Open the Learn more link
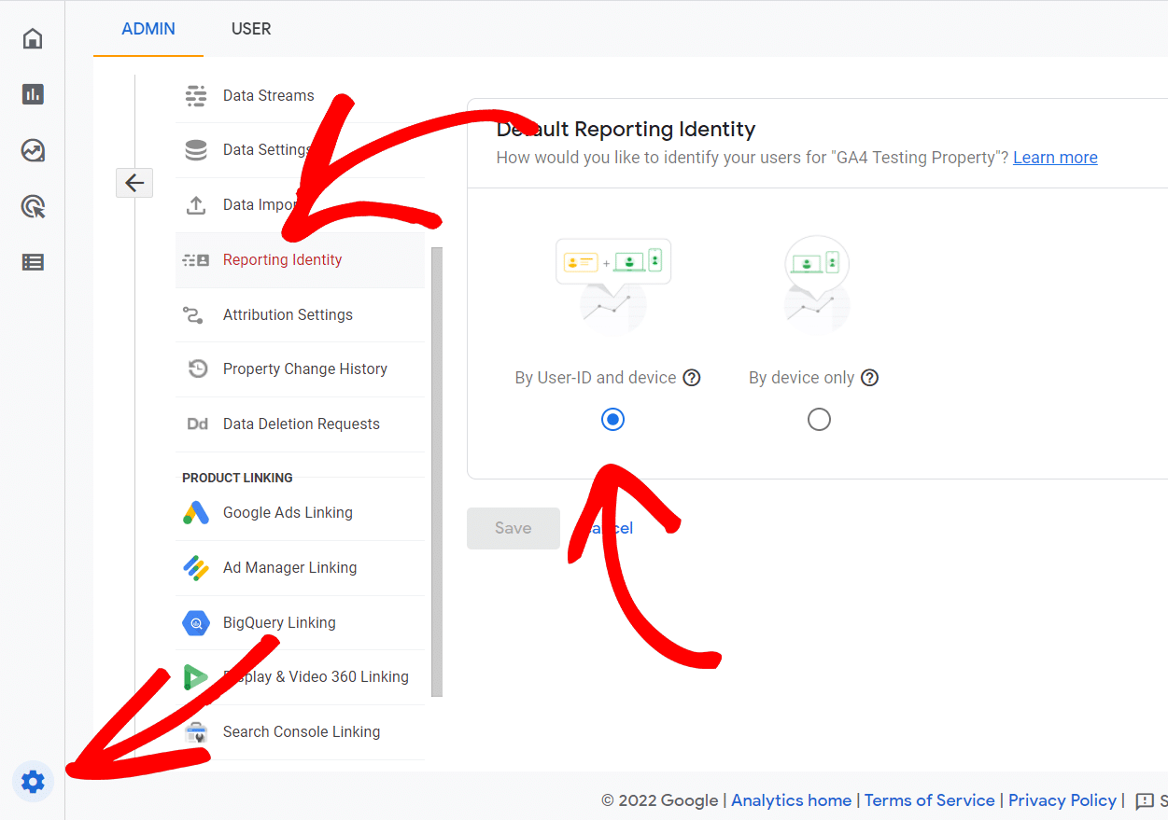This screenshot has width=1168, height=820. tap(1055, 157)
